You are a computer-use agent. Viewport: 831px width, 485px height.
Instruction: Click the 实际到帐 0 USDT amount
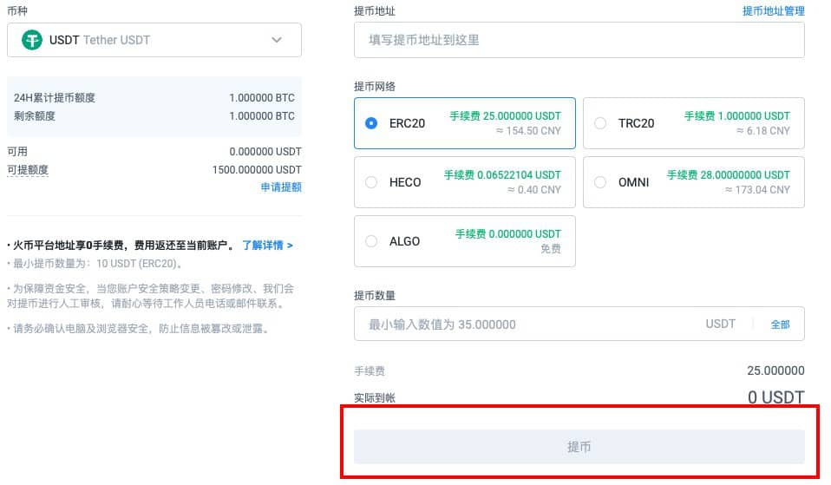coord(775,397)
